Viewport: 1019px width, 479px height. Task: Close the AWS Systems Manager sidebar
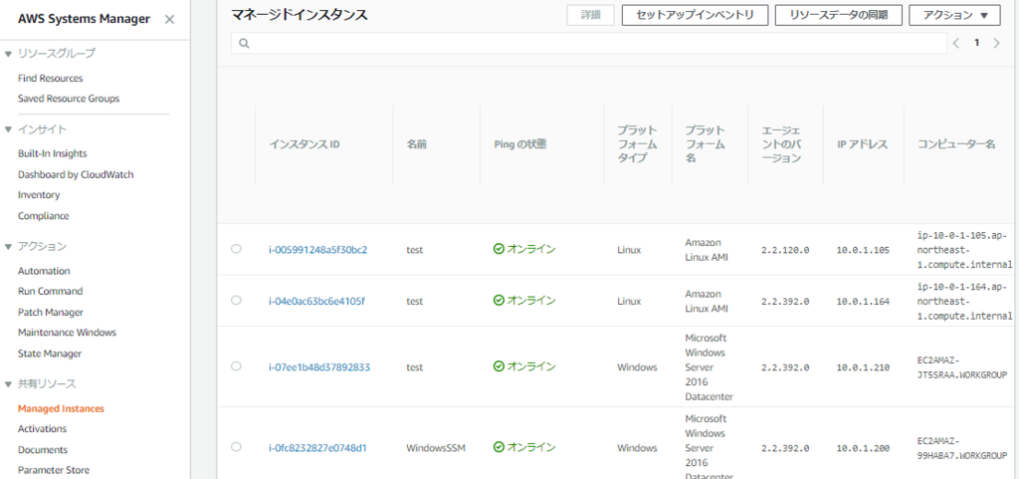(169, 19)
